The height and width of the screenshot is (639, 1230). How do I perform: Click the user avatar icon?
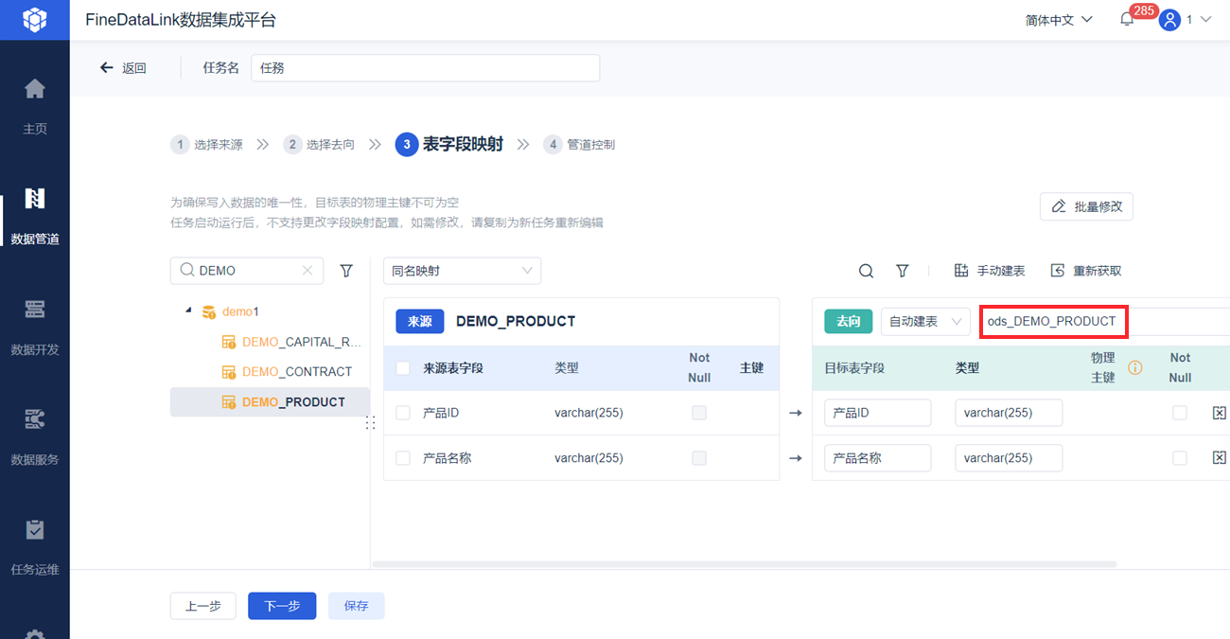coord(1169,20)
